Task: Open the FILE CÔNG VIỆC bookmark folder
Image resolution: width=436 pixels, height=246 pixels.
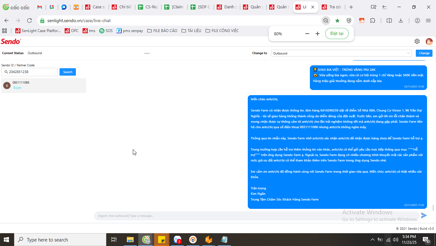Action: point(222,31)
